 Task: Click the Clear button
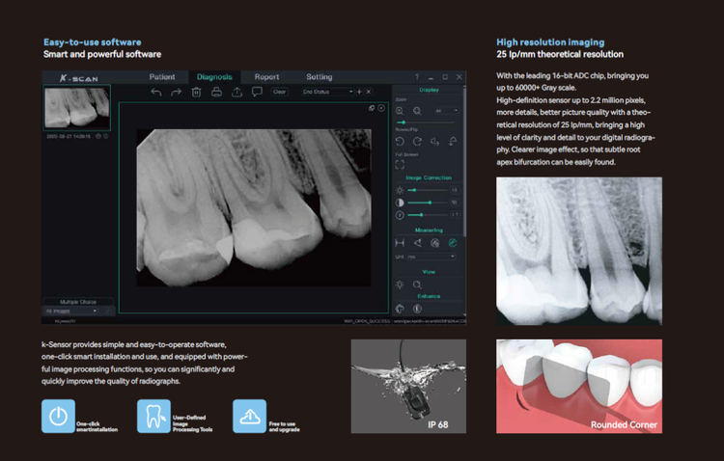coord(279,92)
